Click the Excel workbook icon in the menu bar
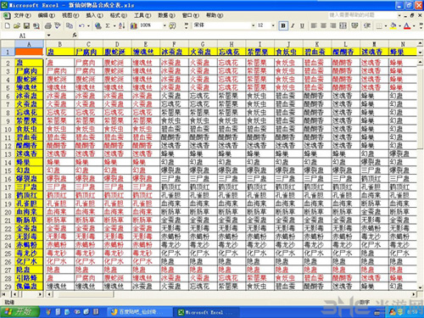 (7, 15)
